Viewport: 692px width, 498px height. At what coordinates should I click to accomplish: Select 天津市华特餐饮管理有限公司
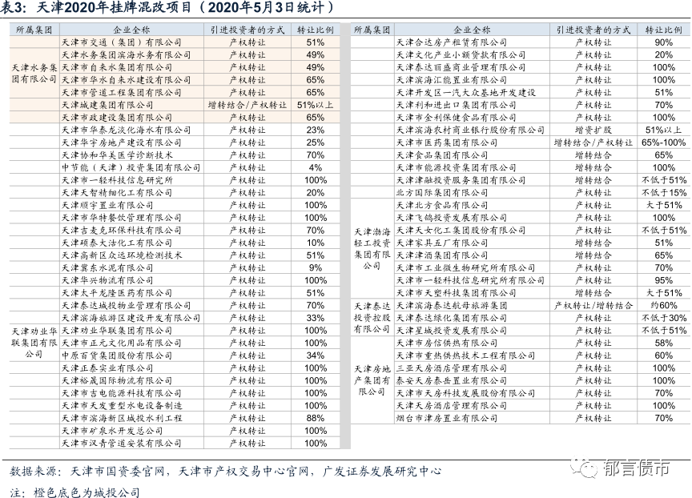[x=122, y=218]
